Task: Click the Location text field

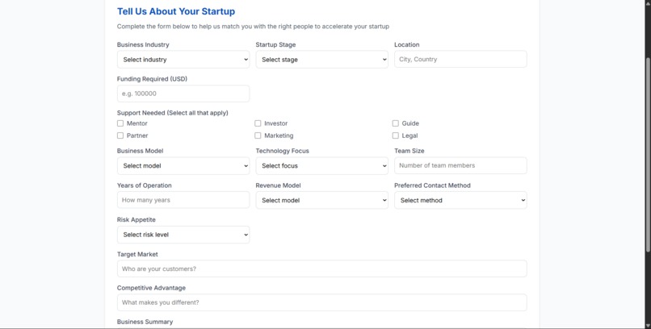Action: [460, 60]
